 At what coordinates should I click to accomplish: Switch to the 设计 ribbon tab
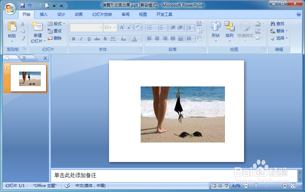click(x=61, y=15)
